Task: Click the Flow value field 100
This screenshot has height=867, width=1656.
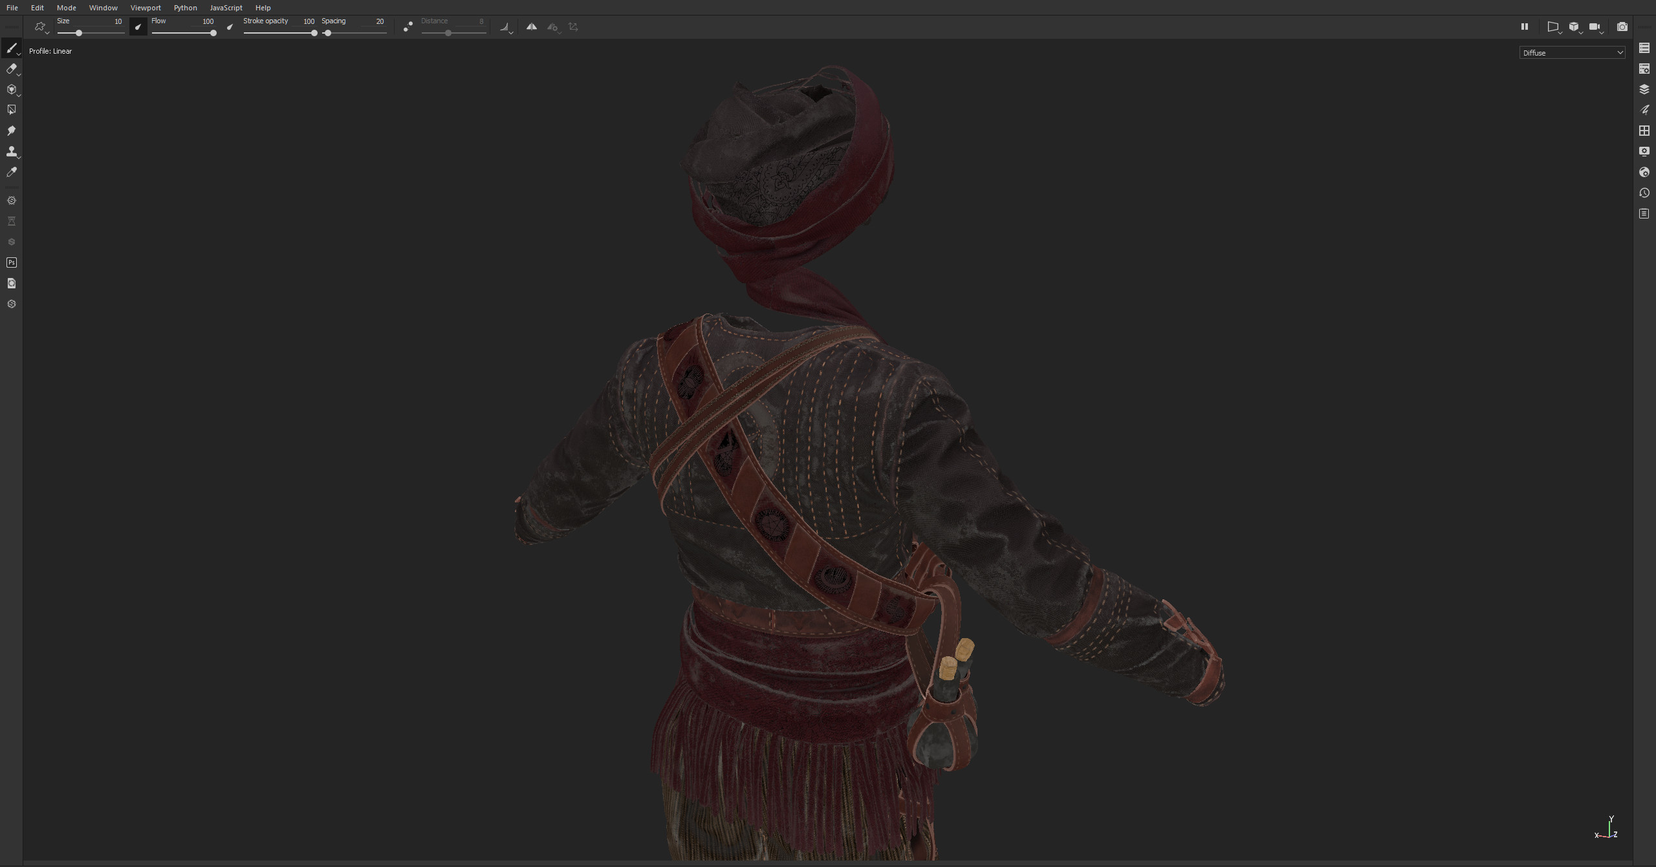Action: coord(208,21)
